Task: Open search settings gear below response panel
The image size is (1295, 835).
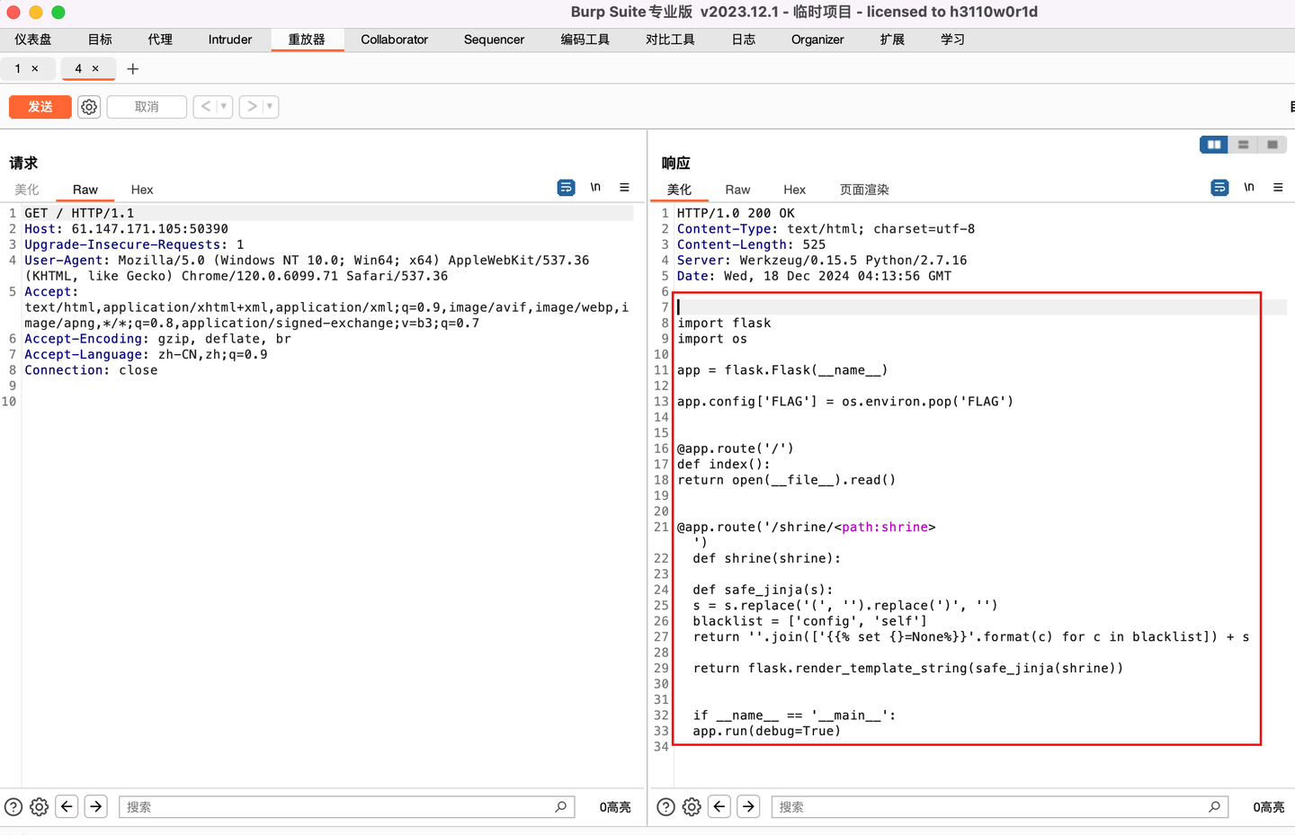Action: click(692, 807)
